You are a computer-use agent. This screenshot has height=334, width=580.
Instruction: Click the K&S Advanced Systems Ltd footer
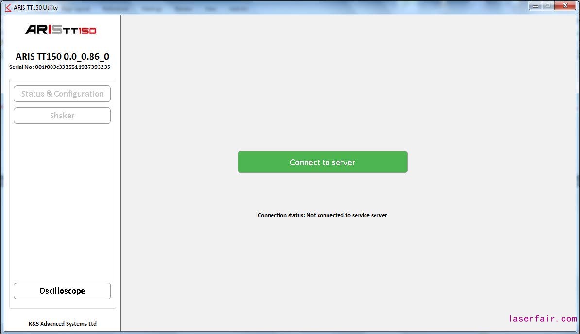[x=62, y=324]
